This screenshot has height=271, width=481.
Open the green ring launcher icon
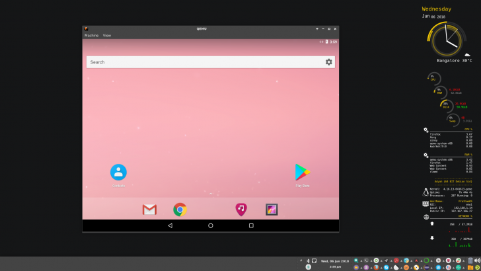pyautogui.click(x=426, y=260)
